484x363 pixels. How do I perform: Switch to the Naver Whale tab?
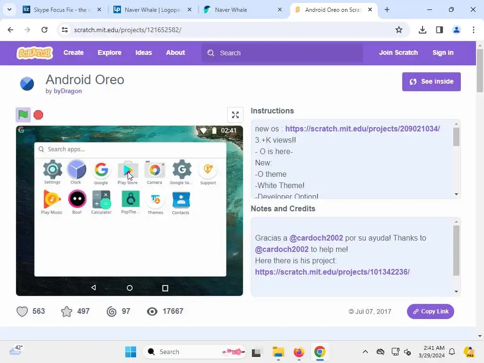(x=243, y=10)
